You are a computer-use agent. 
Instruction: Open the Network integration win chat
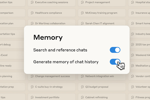(102, 77)
